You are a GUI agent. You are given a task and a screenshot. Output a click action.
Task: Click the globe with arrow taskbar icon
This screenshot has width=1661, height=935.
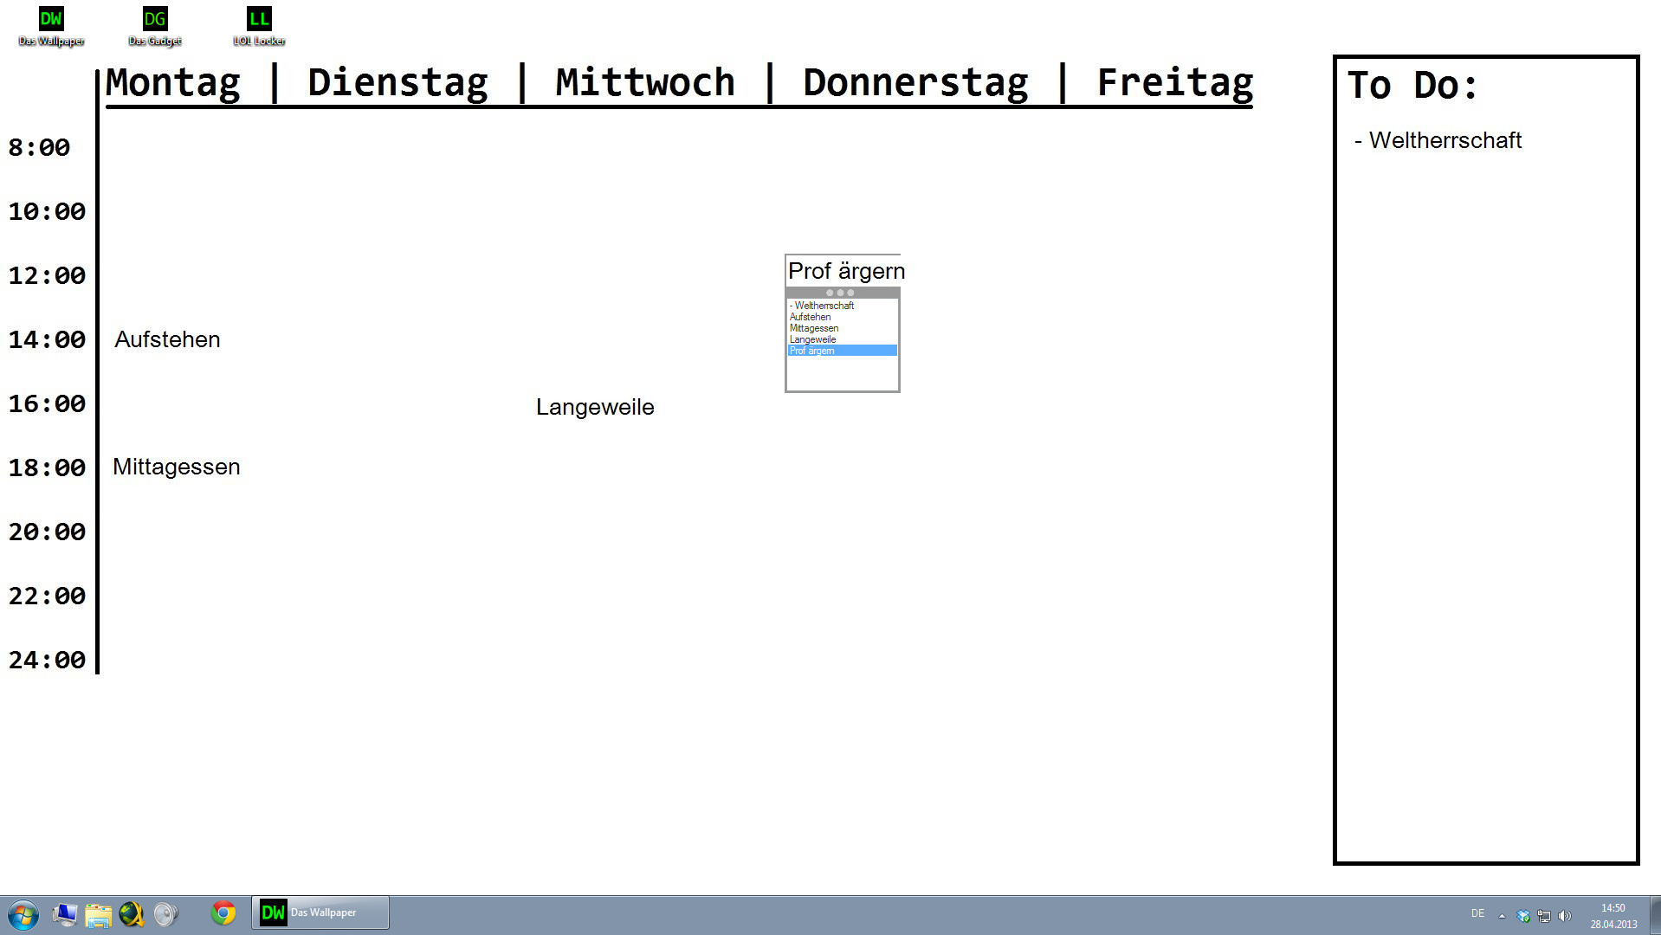[132, 914]
